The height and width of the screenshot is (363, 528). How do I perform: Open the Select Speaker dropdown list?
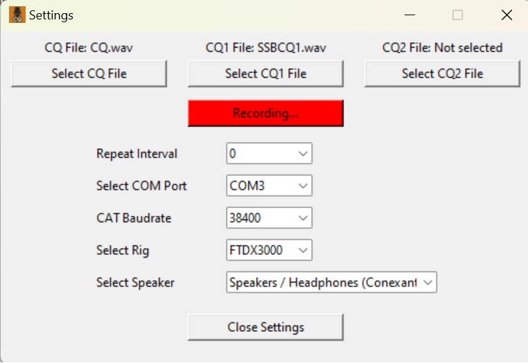pyautogui.click(x=332, y=282)
